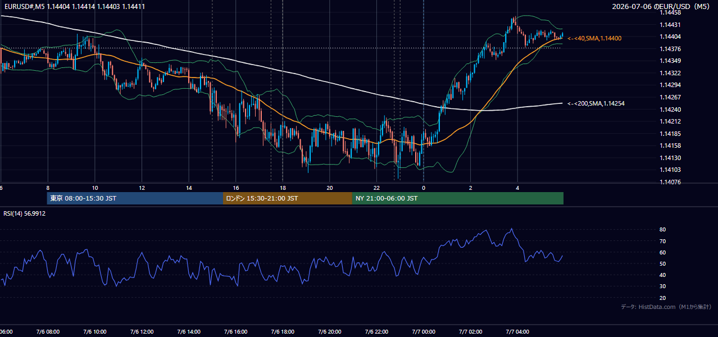Click price scale value 1.14458
718x337 pixels.
(x=670, y=12)
